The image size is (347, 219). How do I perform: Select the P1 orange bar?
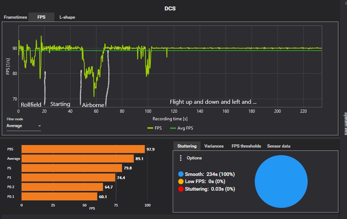point(68,177)
